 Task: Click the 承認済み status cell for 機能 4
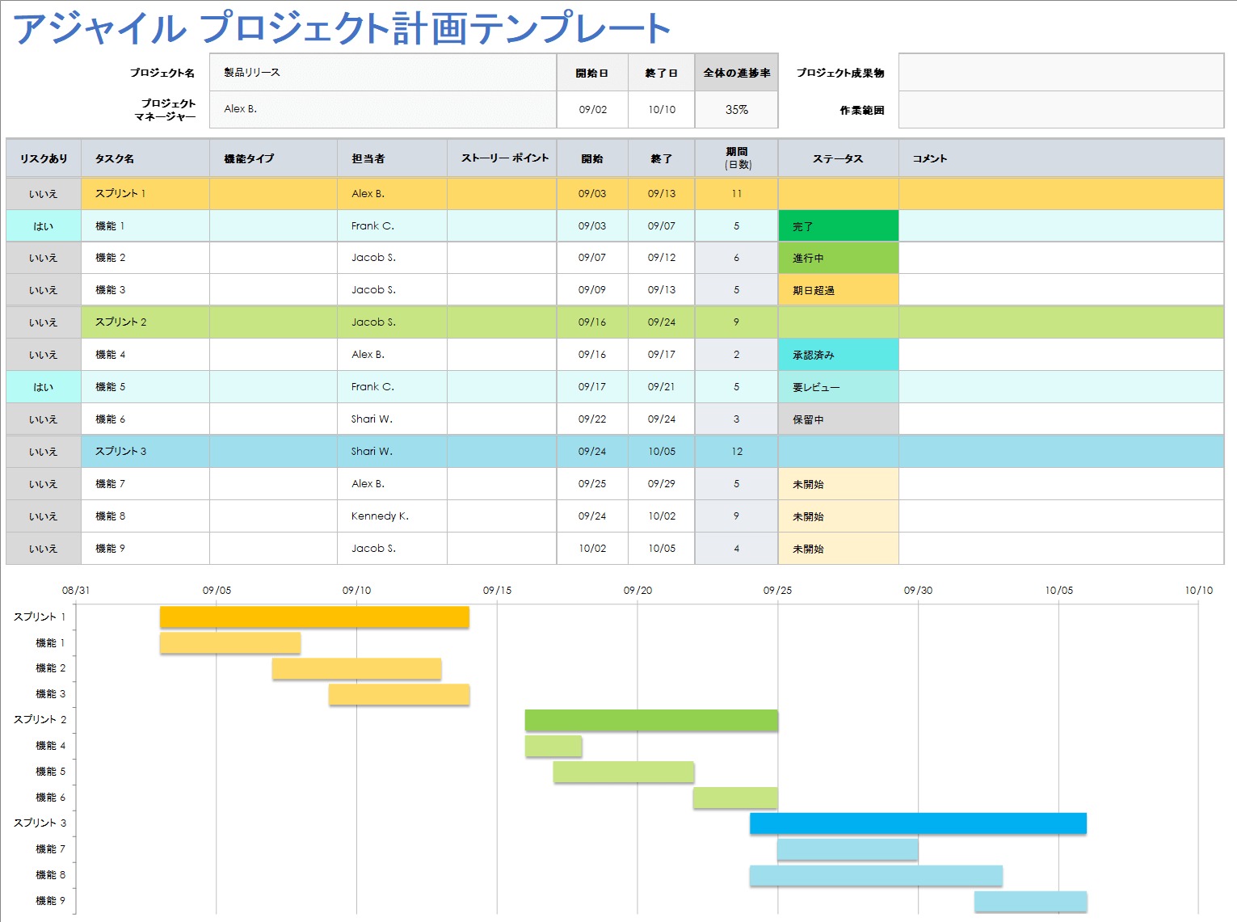(x=838, y=355)
